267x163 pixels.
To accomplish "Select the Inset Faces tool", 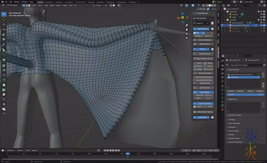I will click(x=4, y=66).
